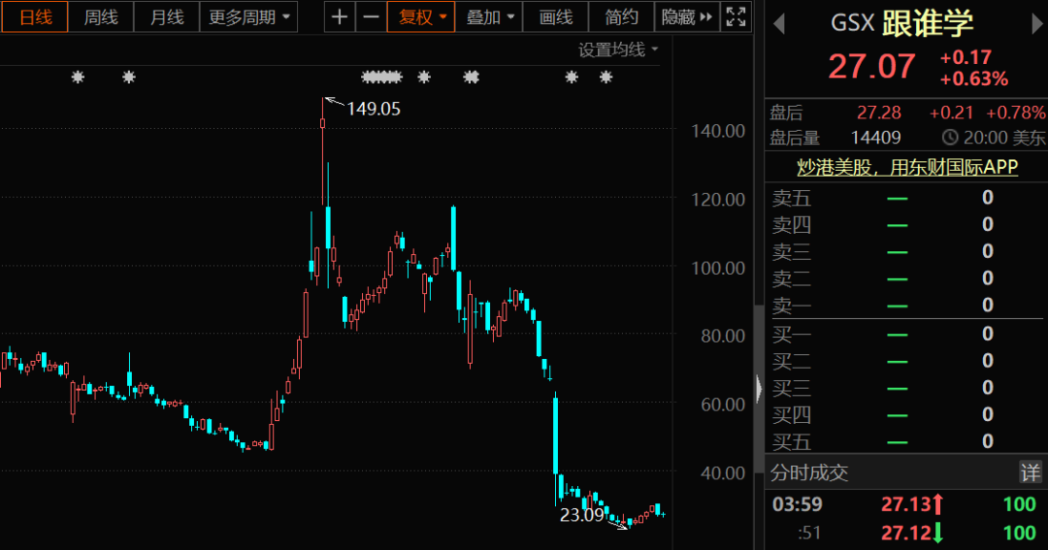Switch to 周线 weekly chart tab
Screen dimensions: 1048x550
tap(100, 16)
